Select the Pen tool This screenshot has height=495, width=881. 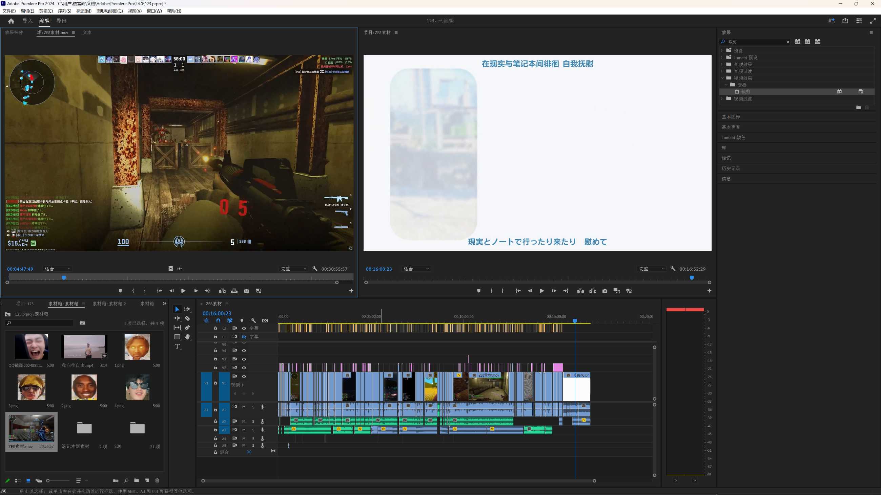click(x=187, y=328)
